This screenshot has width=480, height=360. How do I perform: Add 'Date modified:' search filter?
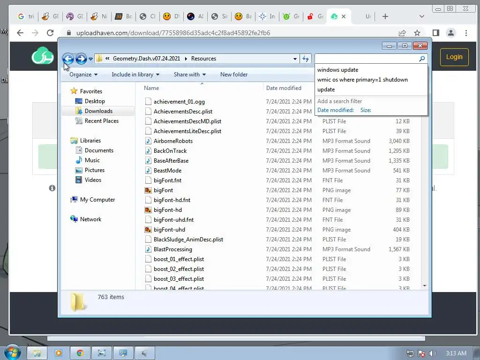[336, 110]
